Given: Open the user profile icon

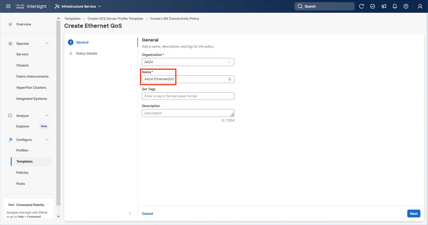Looking at the screenshot, I should pyautogui.click(x=420, y=6).
